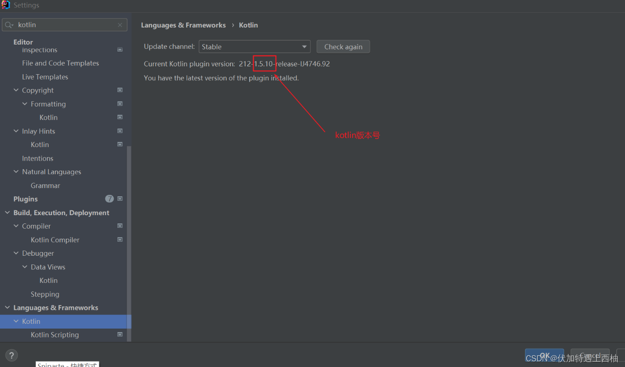Click project icon beside Kotlin under Formatting
The height and width of the screenshot is (367, 625).
[x=120, y=117]
